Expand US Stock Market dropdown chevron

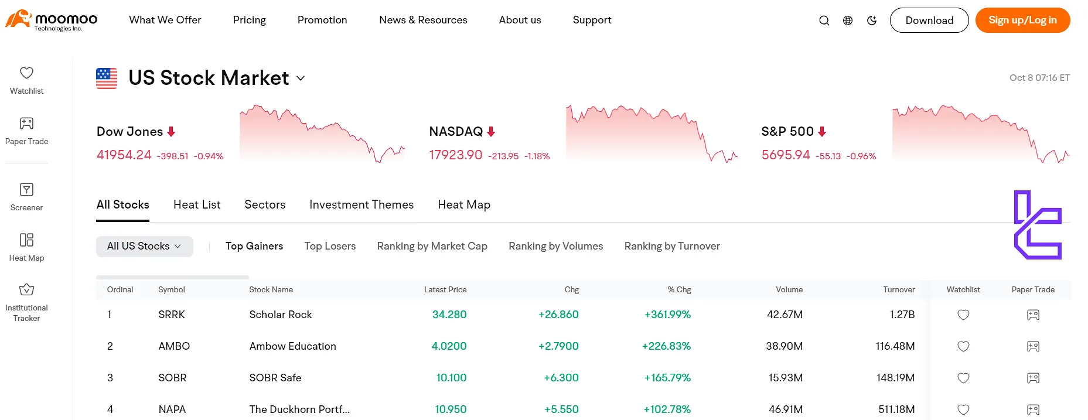301,78
